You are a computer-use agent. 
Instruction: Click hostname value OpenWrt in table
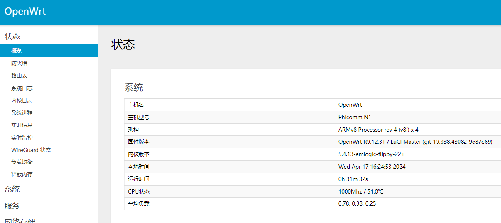click(350, 105)
